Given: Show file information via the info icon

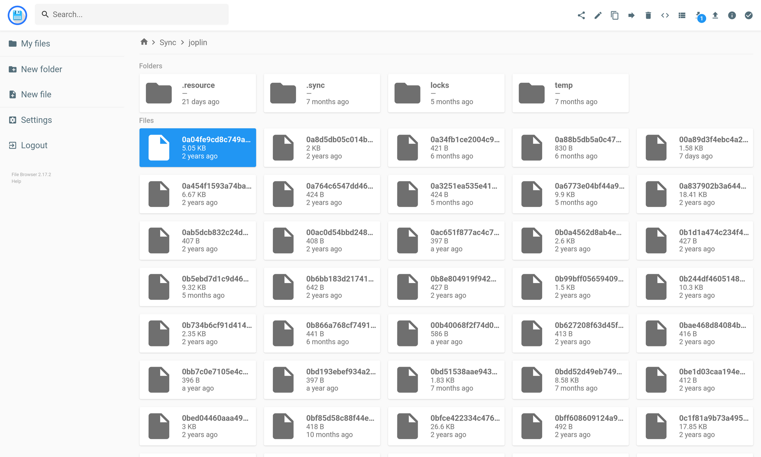Looking at the screenshot, I should pos(732,15).
